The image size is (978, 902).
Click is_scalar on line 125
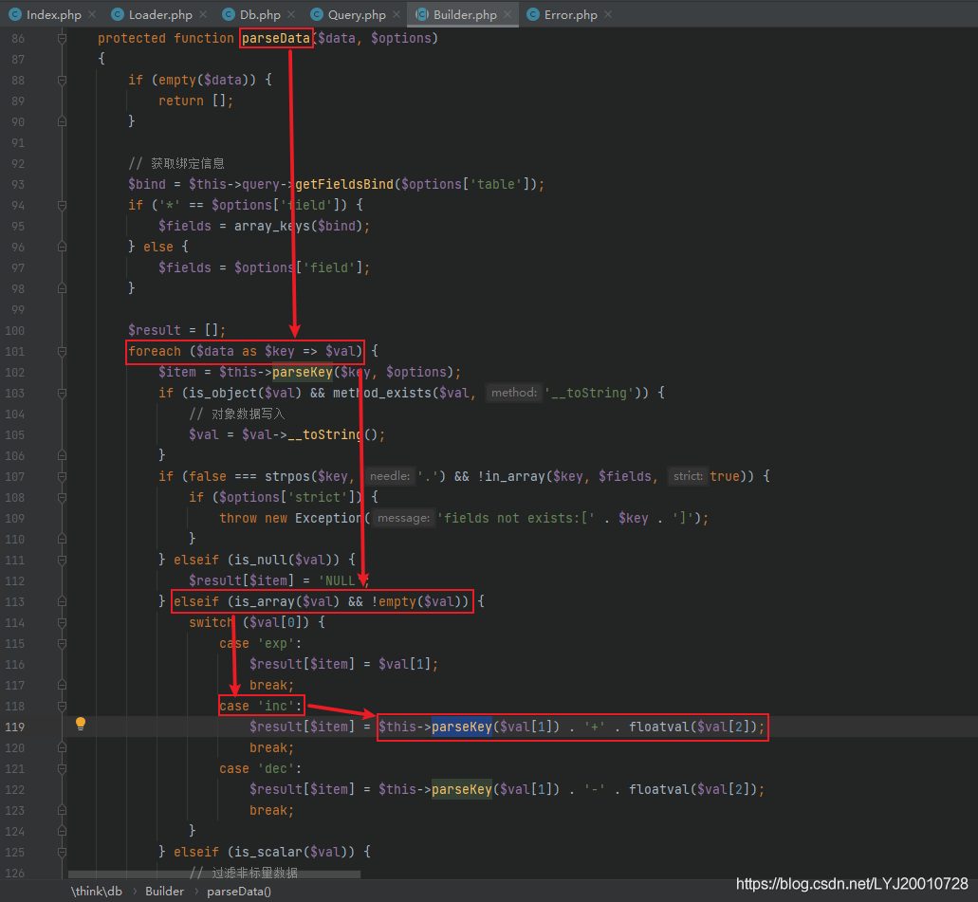[268, 852]
